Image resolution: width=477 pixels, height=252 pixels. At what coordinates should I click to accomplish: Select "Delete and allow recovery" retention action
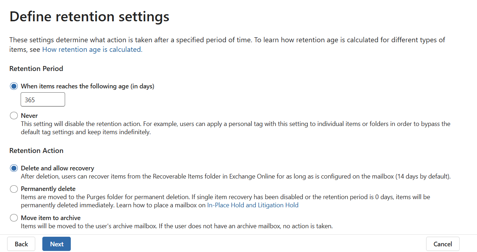pyautogui.click(x=14, y=168)
